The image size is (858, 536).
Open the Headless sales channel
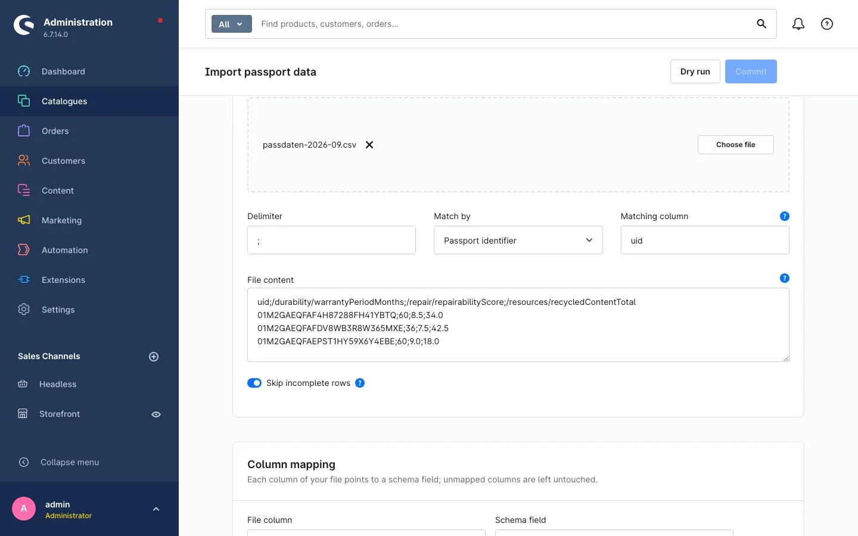58,384
